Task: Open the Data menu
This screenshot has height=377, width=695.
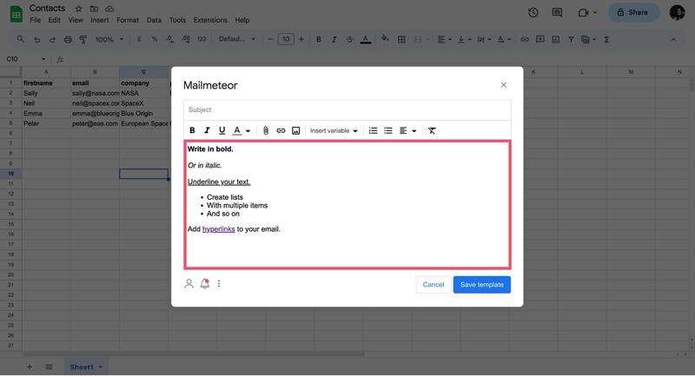Action: [x=154, y=20]
